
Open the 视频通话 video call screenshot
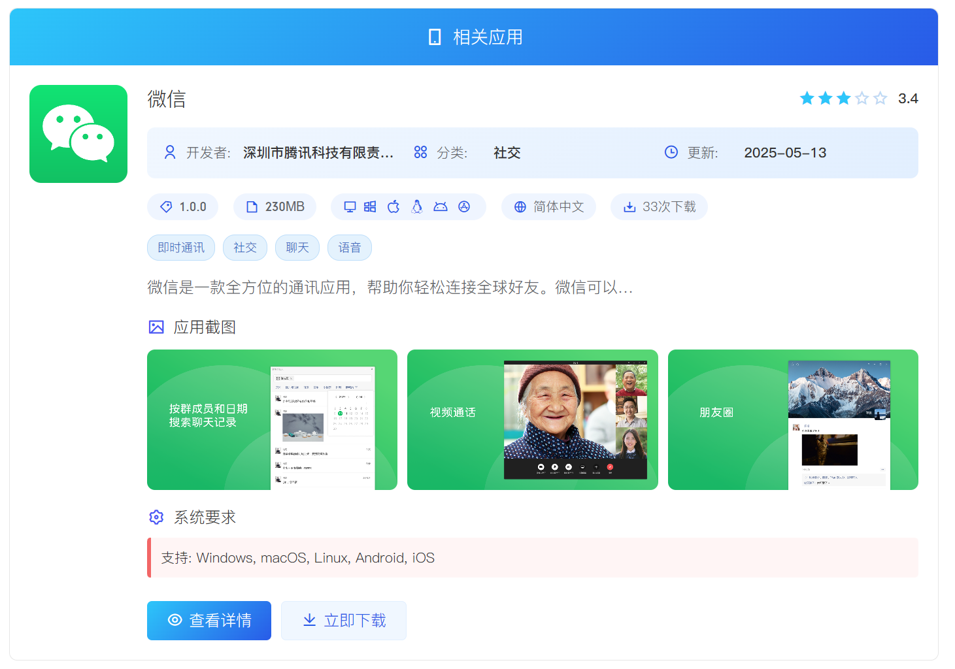pyautogui.click(x=533, y=419)
